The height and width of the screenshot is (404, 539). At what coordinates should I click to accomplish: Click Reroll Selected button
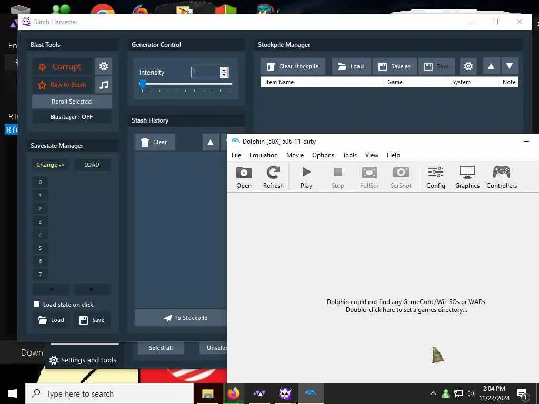[x=72, y=102]
